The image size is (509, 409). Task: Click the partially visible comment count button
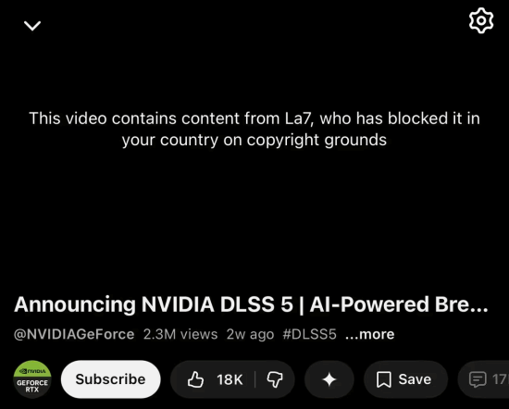484,379
